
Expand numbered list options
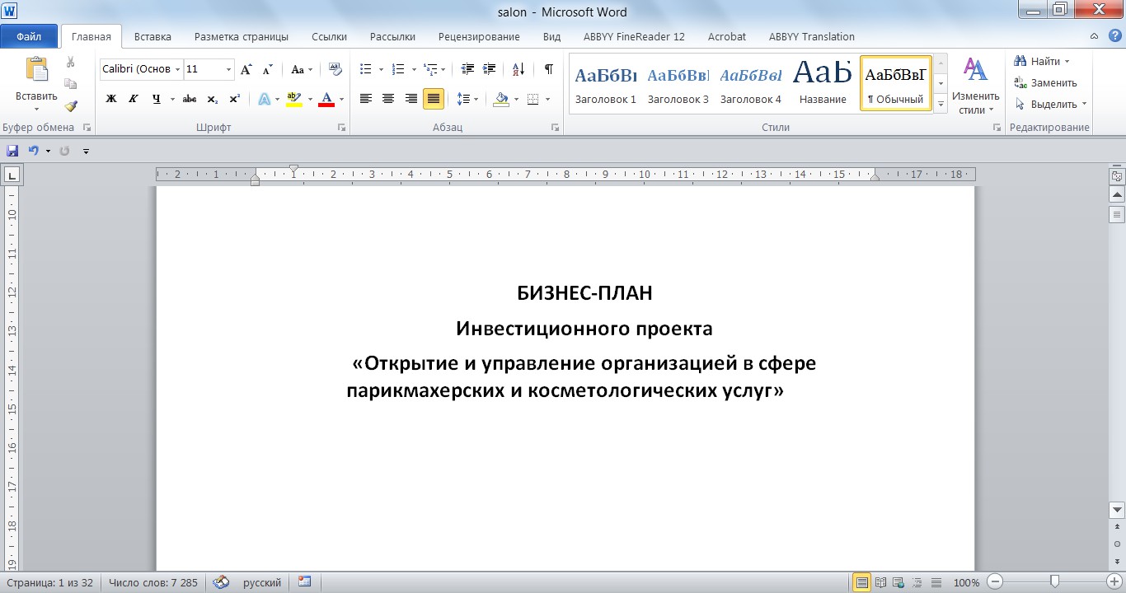click(412, 70)
